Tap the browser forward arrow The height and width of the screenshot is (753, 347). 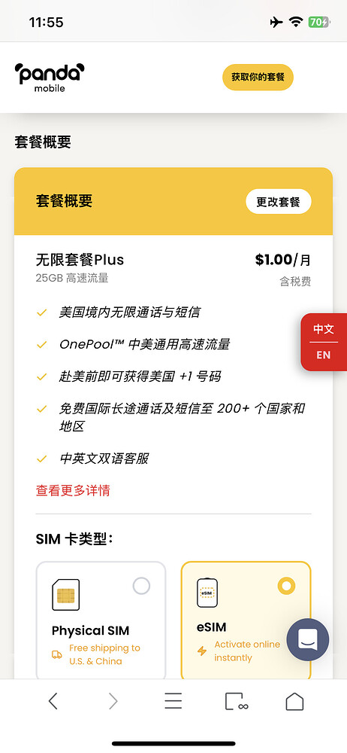click(113, 702)
